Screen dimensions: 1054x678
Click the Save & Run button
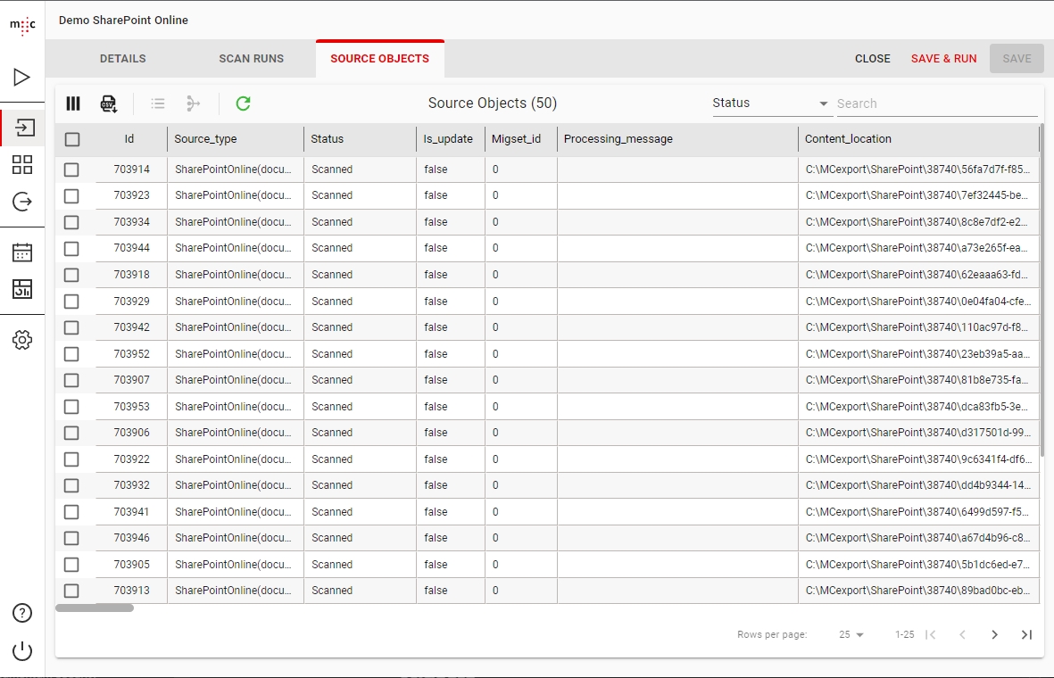[x=943, y=59]
